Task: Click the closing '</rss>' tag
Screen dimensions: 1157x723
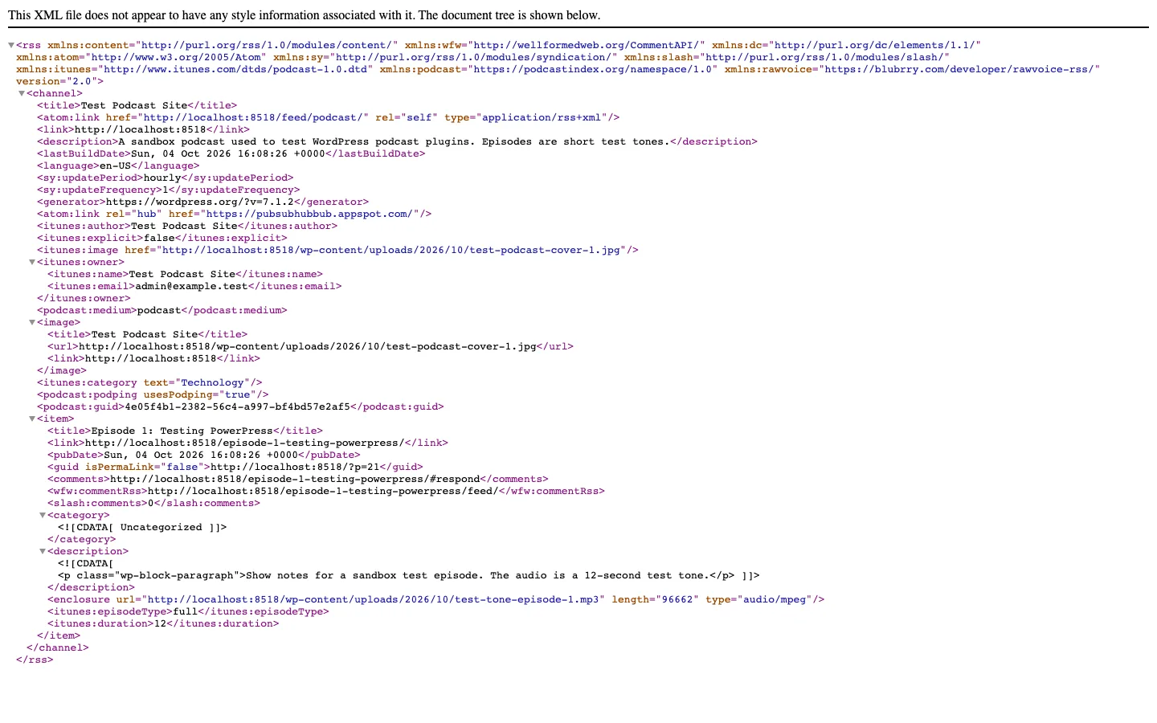Action: pyautogui.click(x=35, y=660)
